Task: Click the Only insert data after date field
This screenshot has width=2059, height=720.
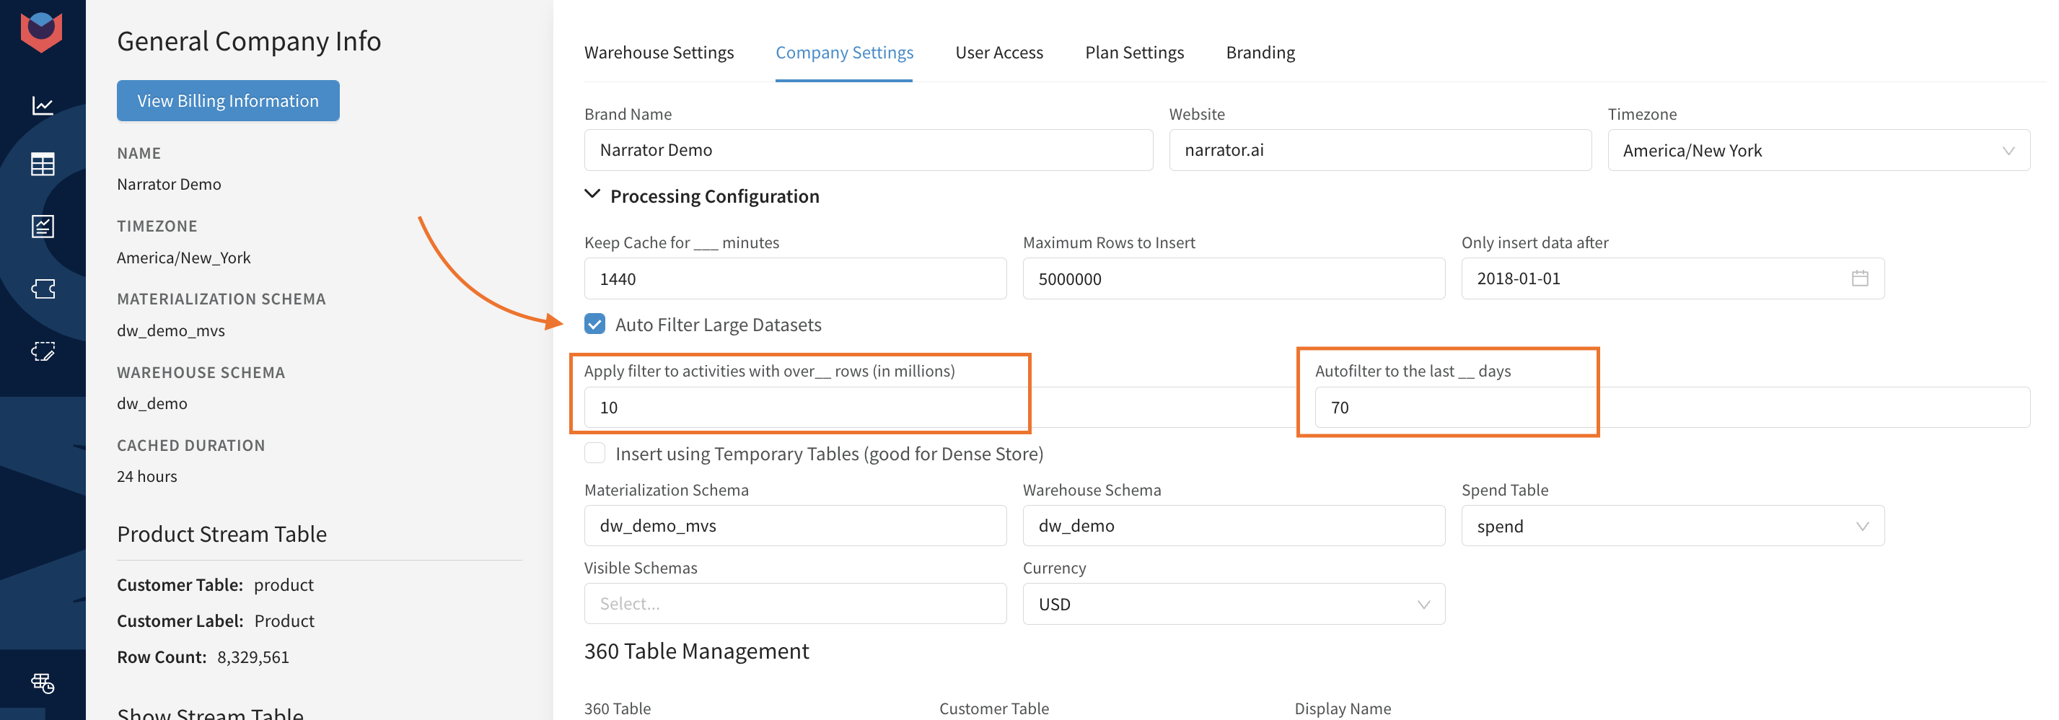Action: click(x=1672, y=278)
